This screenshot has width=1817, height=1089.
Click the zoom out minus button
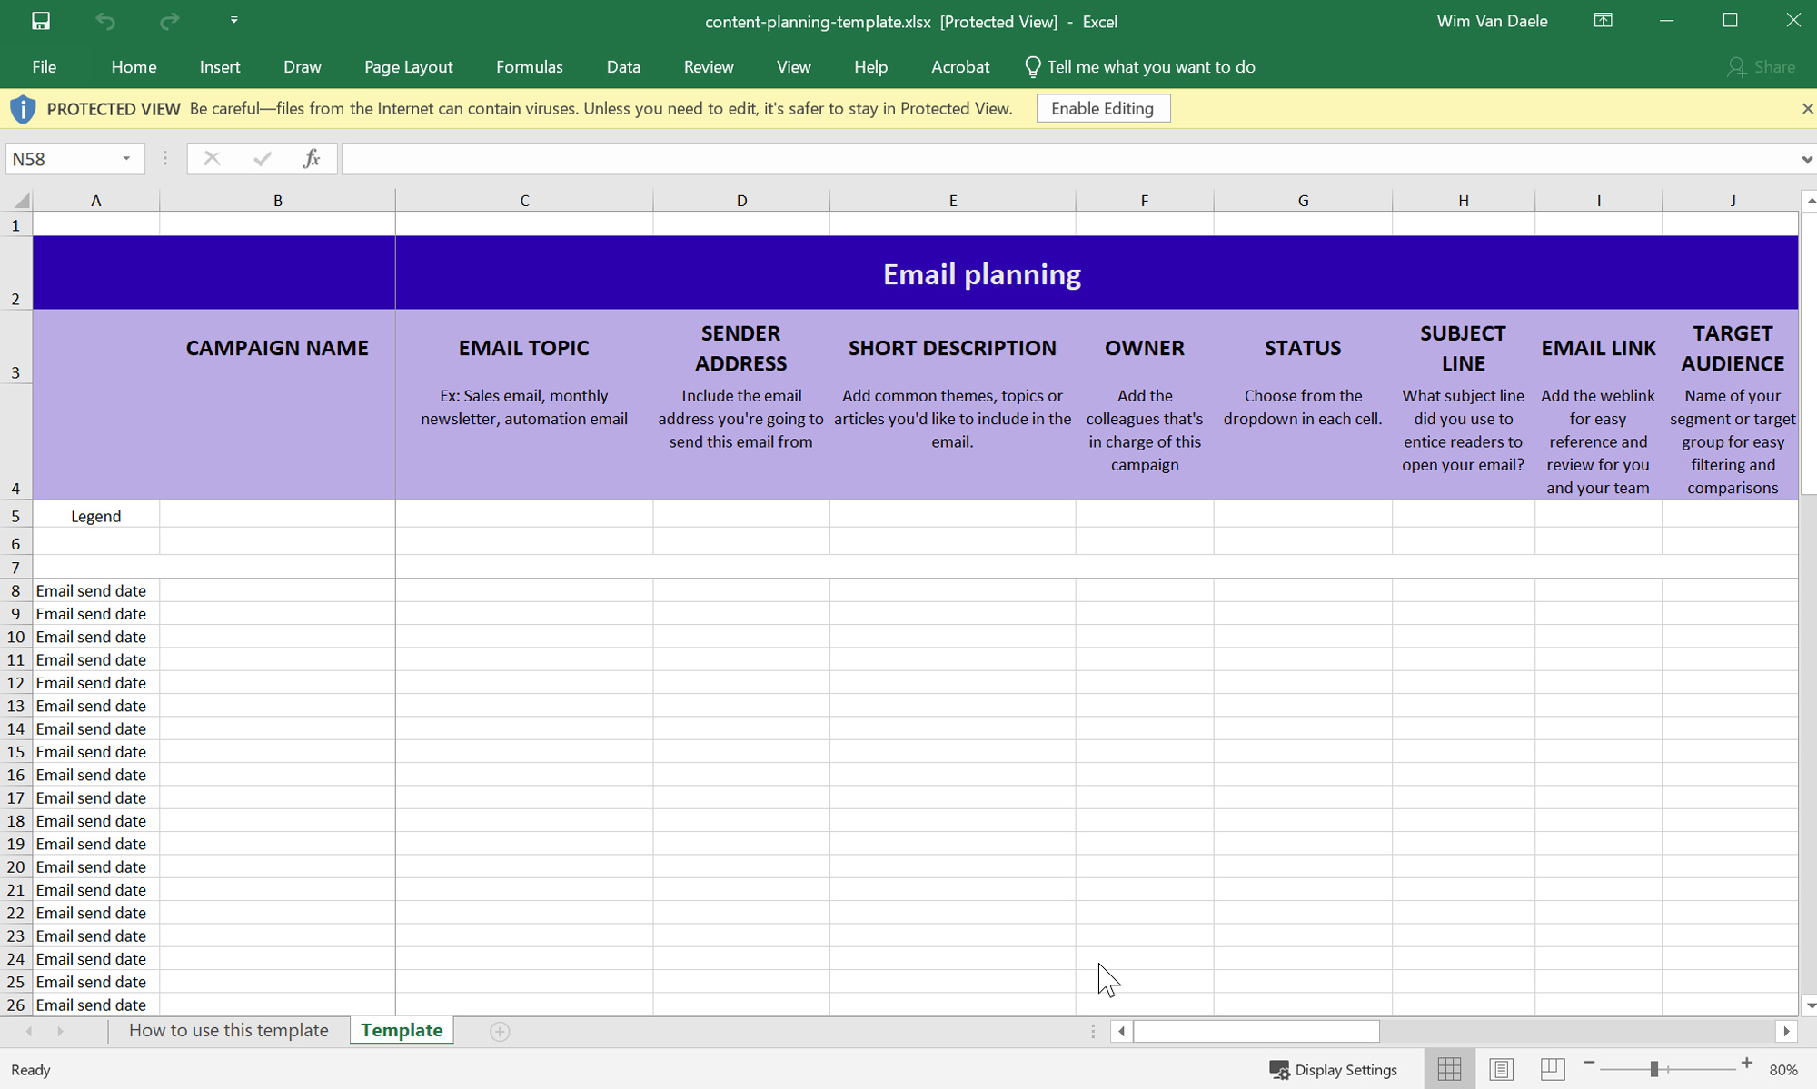tap(1589, 1063)
